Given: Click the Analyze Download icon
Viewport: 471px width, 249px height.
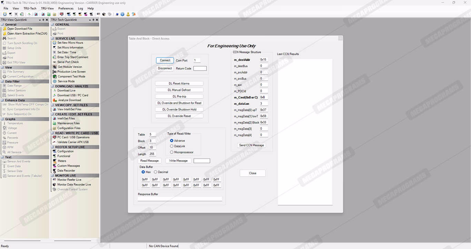Looking at the screenshot, I should click(x=54, y=100).
